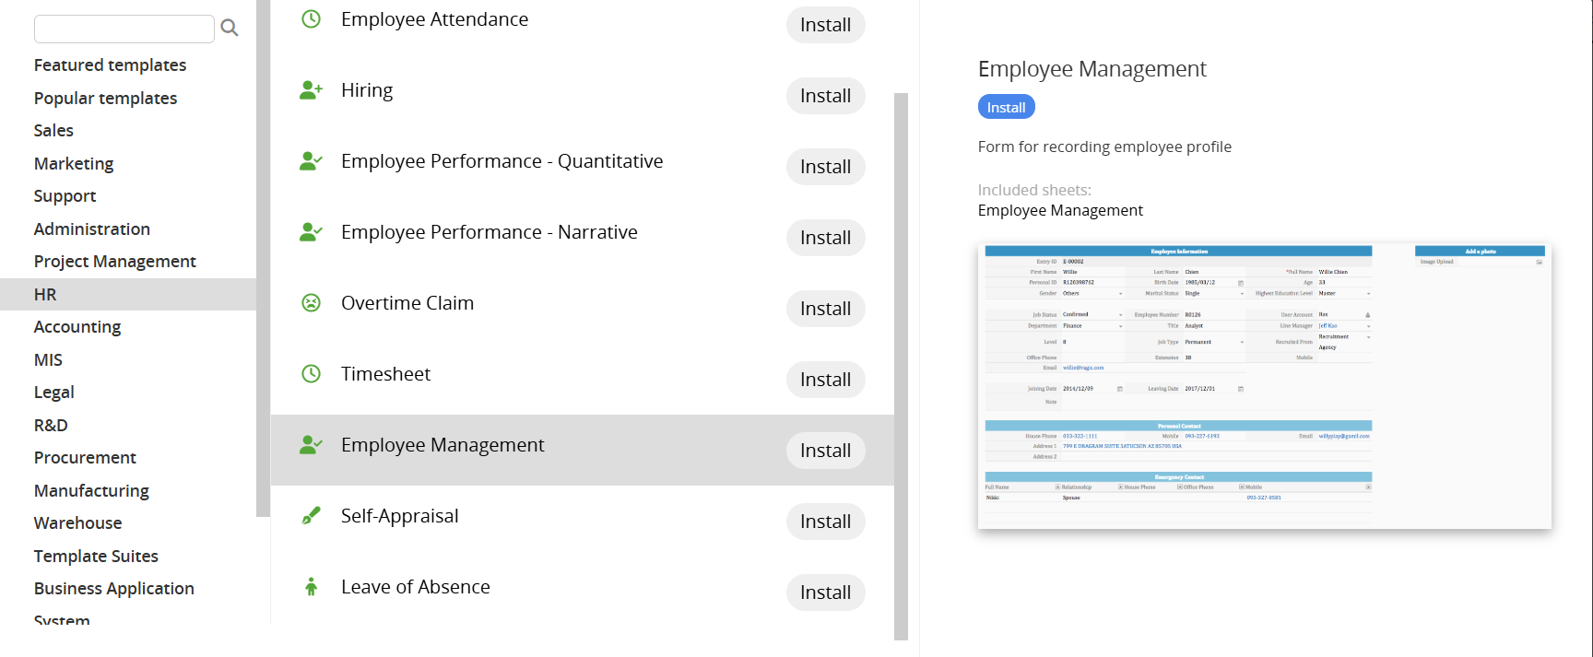Install the Hiring template

click(825, 96)
